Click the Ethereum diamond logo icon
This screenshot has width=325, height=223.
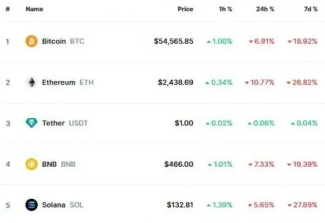click(31, 82)
